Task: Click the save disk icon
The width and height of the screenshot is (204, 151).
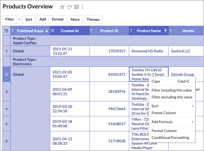Action: (76, 7)
